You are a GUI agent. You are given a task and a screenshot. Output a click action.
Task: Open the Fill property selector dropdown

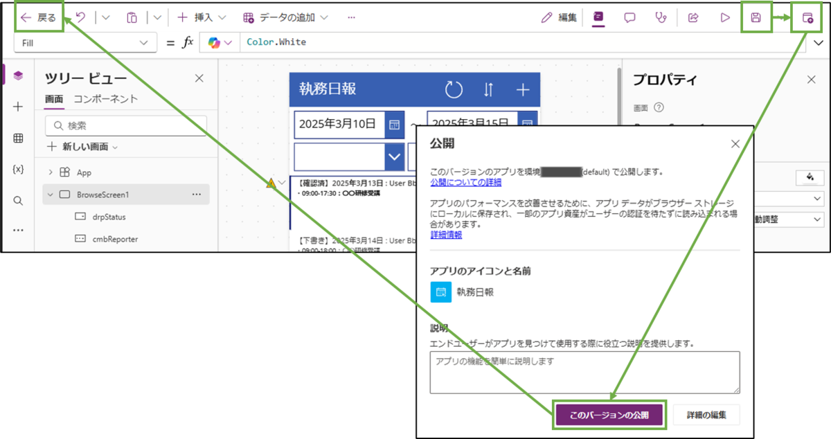click(x=86, y=42)
